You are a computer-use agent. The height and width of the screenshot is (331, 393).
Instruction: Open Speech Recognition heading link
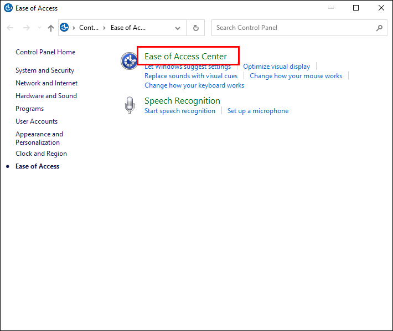click(x=182, y=101)
